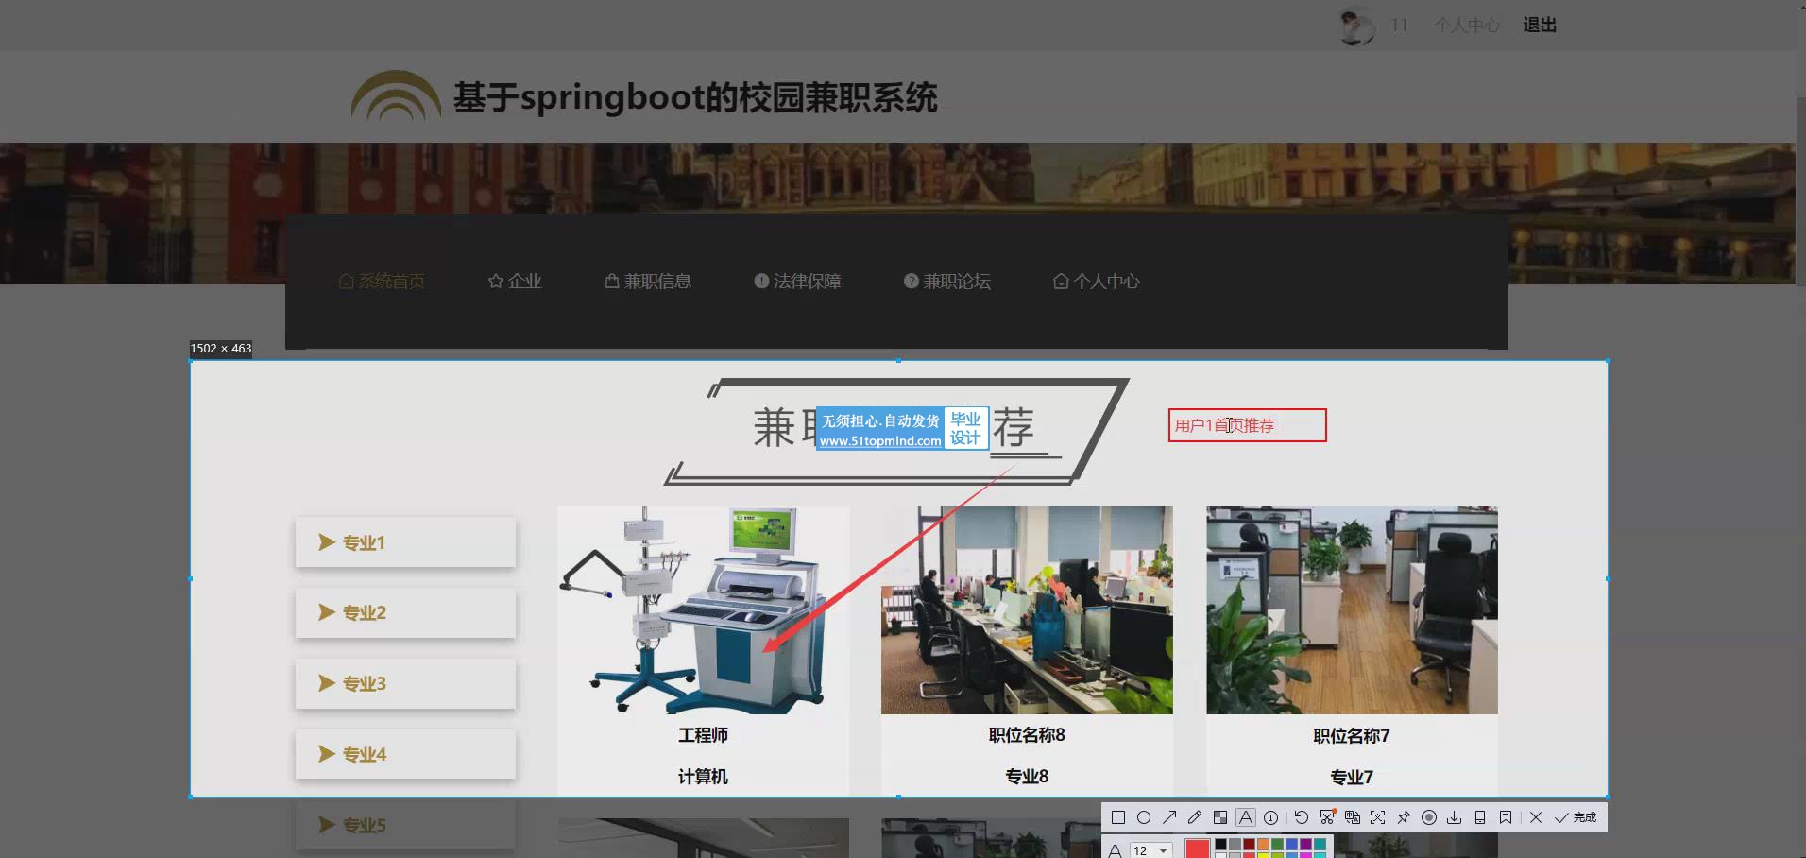1806x858 pixels.
Task: Cancel the screenshot with the X icon
Action: 1536,817
